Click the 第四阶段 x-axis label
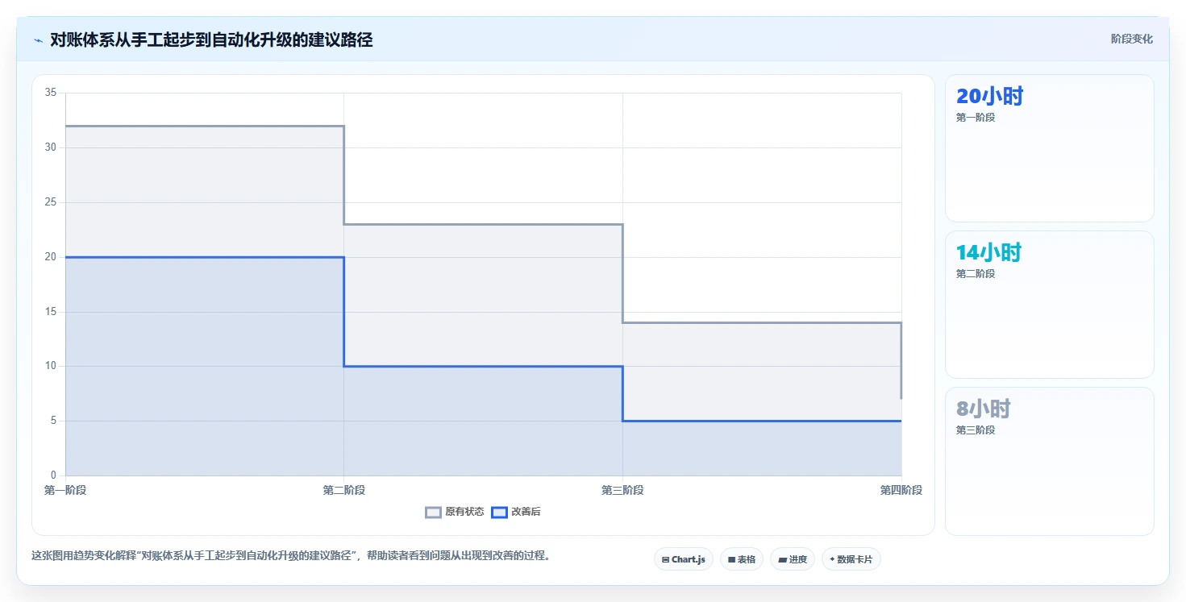Image resolution: width=1186 pixels, height=602 pixels. tap(901, 490)
